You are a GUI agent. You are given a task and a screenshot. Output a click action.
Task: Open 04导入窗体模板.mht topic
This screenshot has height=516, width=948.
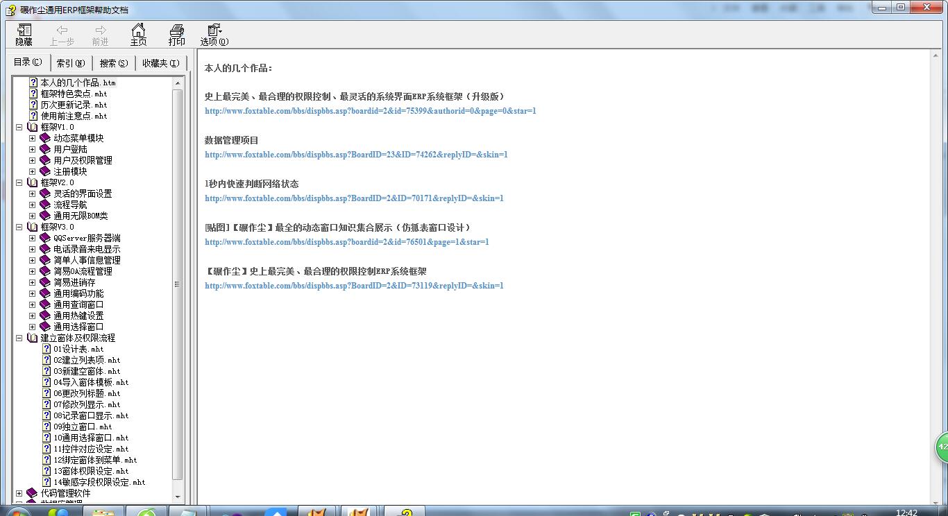(x=91, y=382)
